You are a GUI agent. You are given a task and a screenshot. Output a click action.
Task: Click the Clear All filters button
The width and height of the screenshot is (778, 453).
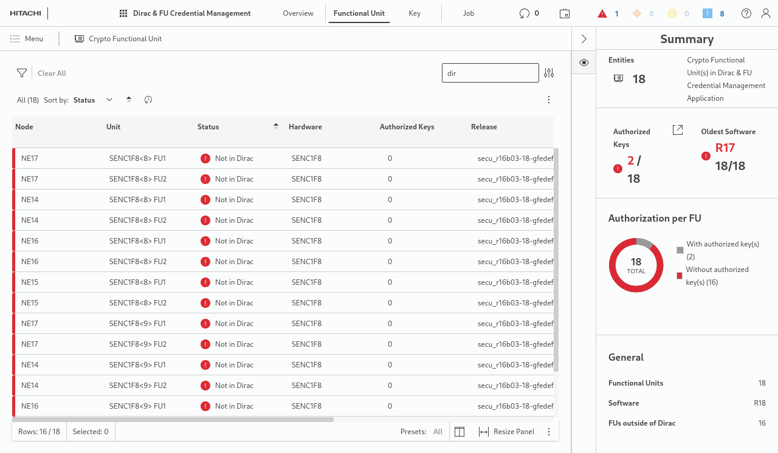(52, 73)
